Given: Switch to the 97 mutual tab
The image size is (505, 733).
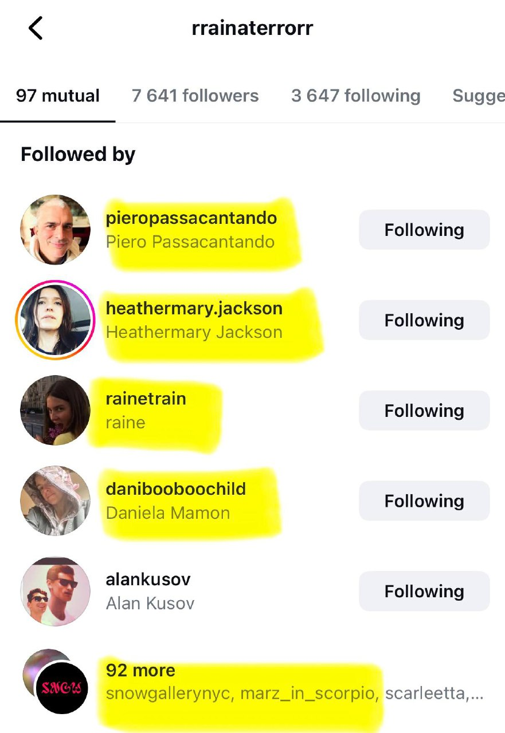Looking at the screenshot, I should click(x=58, y=96).
